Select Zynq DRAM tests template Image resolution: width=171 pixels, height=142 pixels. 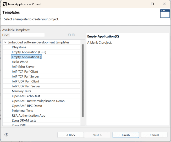point(24,121)
